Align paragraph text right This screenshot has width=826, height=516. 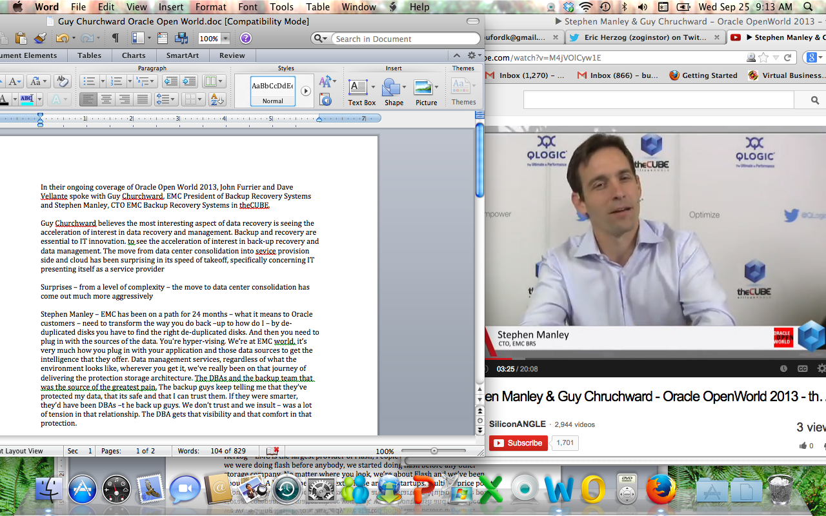click(x=125, y=99)
